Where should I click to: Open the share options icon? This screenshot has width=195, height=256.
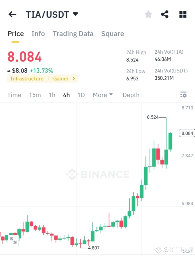[164, 14]
